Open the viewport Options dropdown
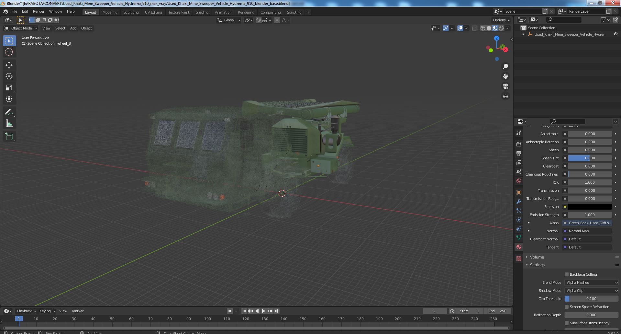The height and width of the screenshot is (334, 621). [x=501, y=20]
